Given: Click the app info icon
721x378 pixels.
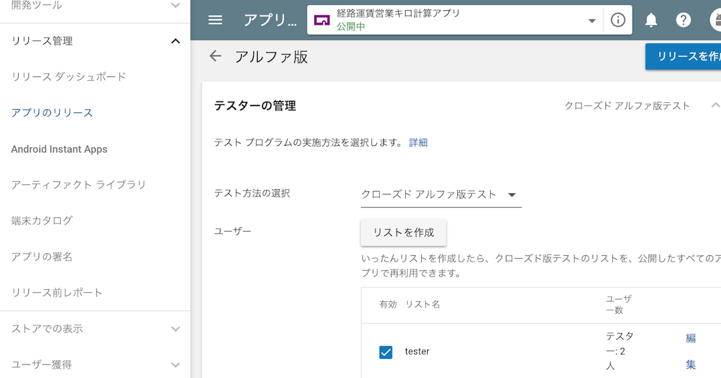Looking at the screenshot, I should tap(618, 20).
